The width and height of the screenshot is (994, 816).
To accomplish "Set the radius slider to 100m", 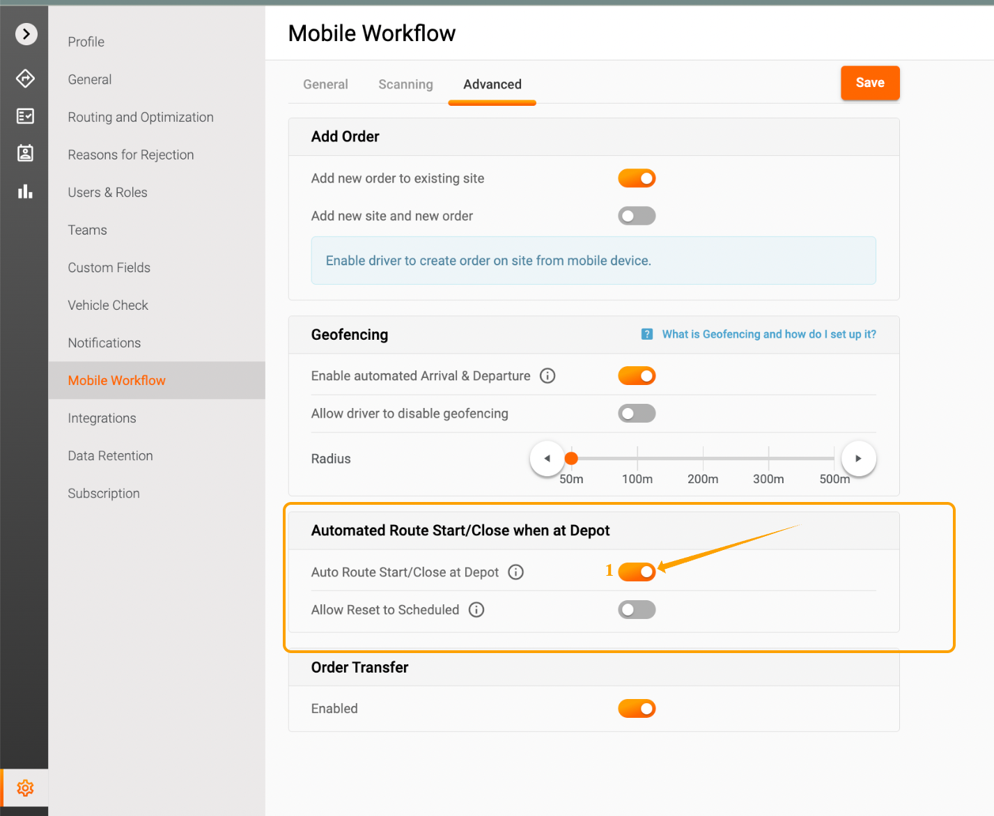I will pyautogui.click(x=637, y=458).
